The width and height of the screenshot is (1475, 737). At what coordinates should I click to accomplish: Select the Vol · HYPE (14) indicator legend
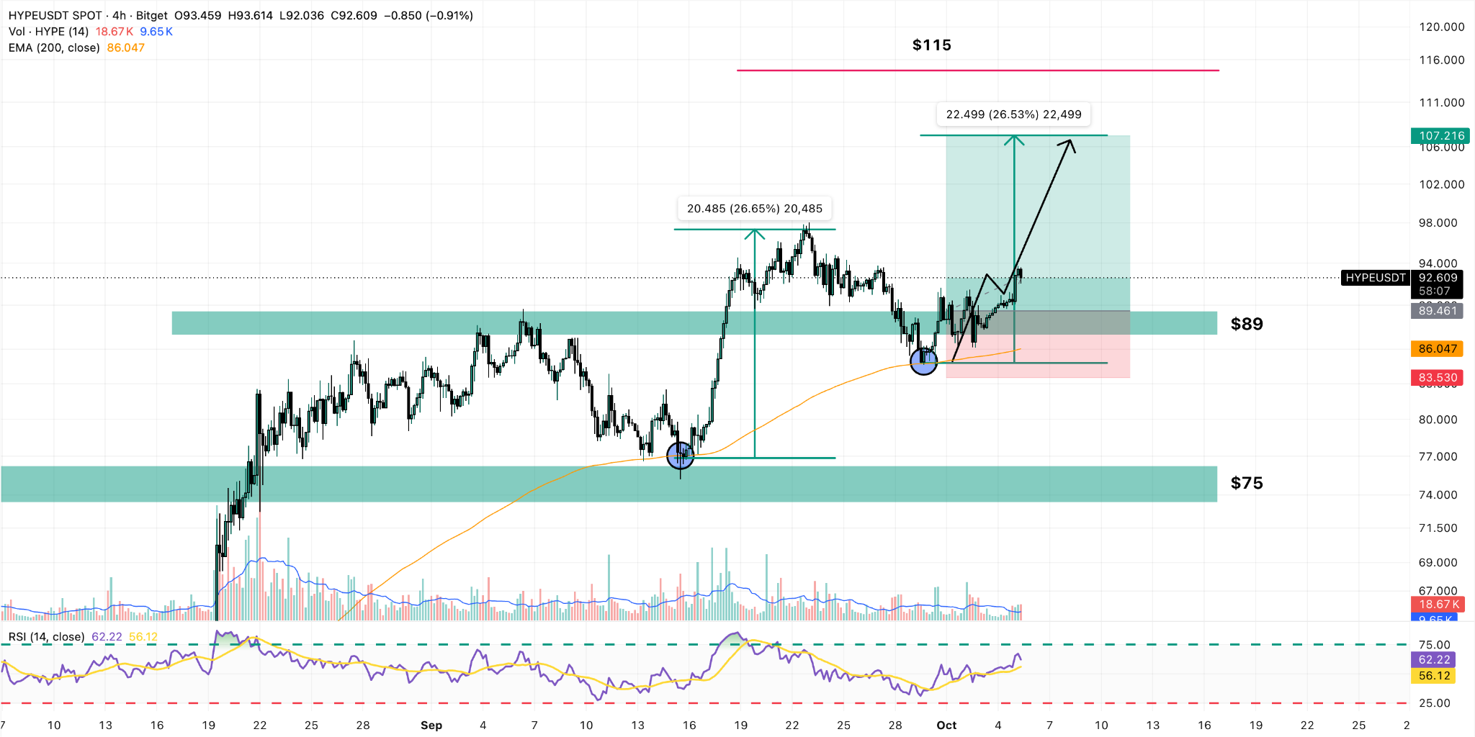pos(49,32)
